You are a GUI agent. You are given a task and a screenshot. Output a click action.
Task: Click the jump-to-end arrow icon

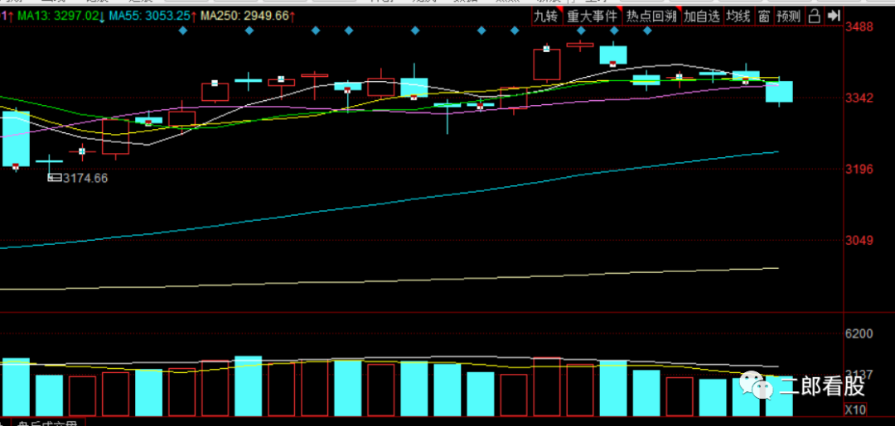pyautogui.click(x=834, y=16)
